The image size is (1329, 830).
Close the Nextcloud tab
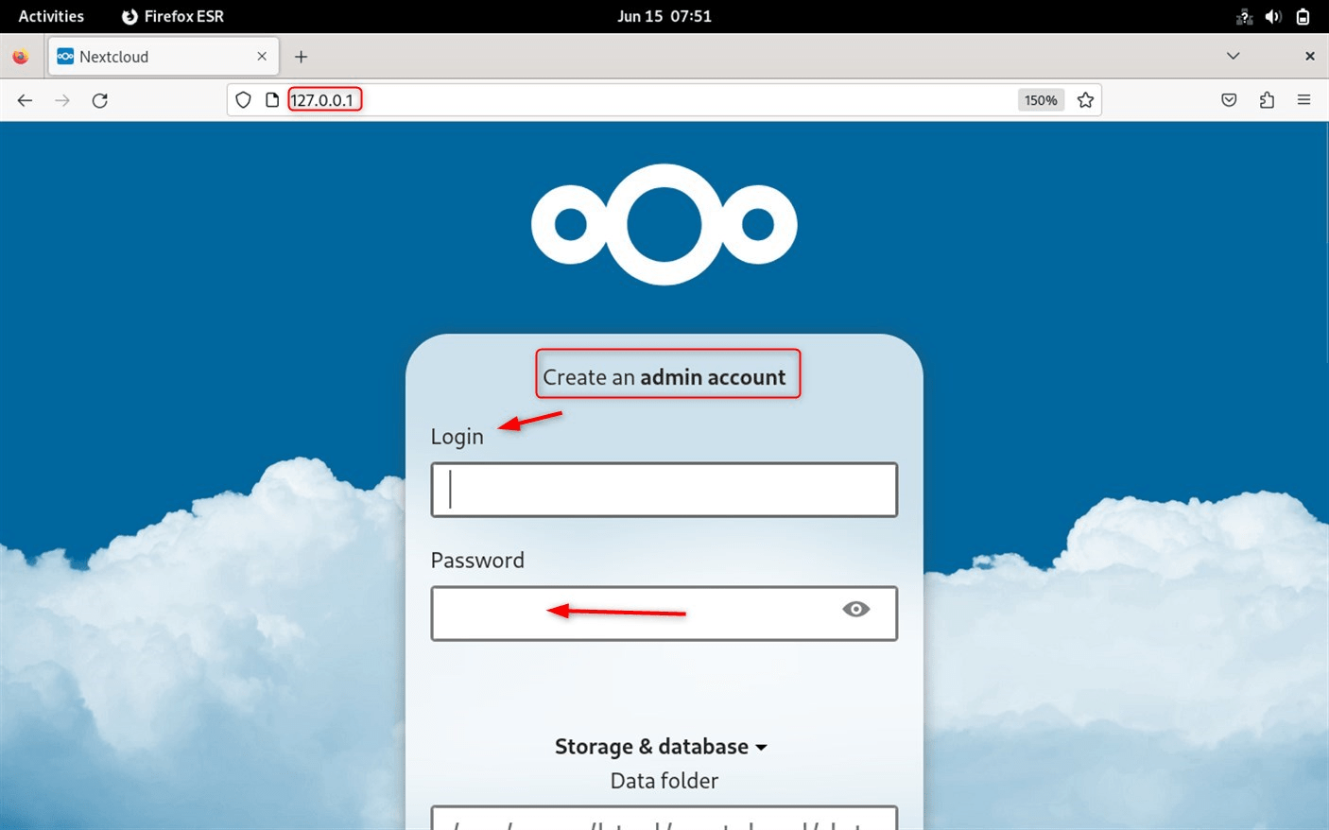click(x=262, y=57)
